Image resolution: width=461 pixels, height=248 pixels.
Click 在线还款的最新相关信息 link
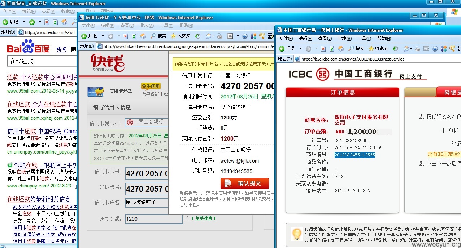click(x=39, y=199)
